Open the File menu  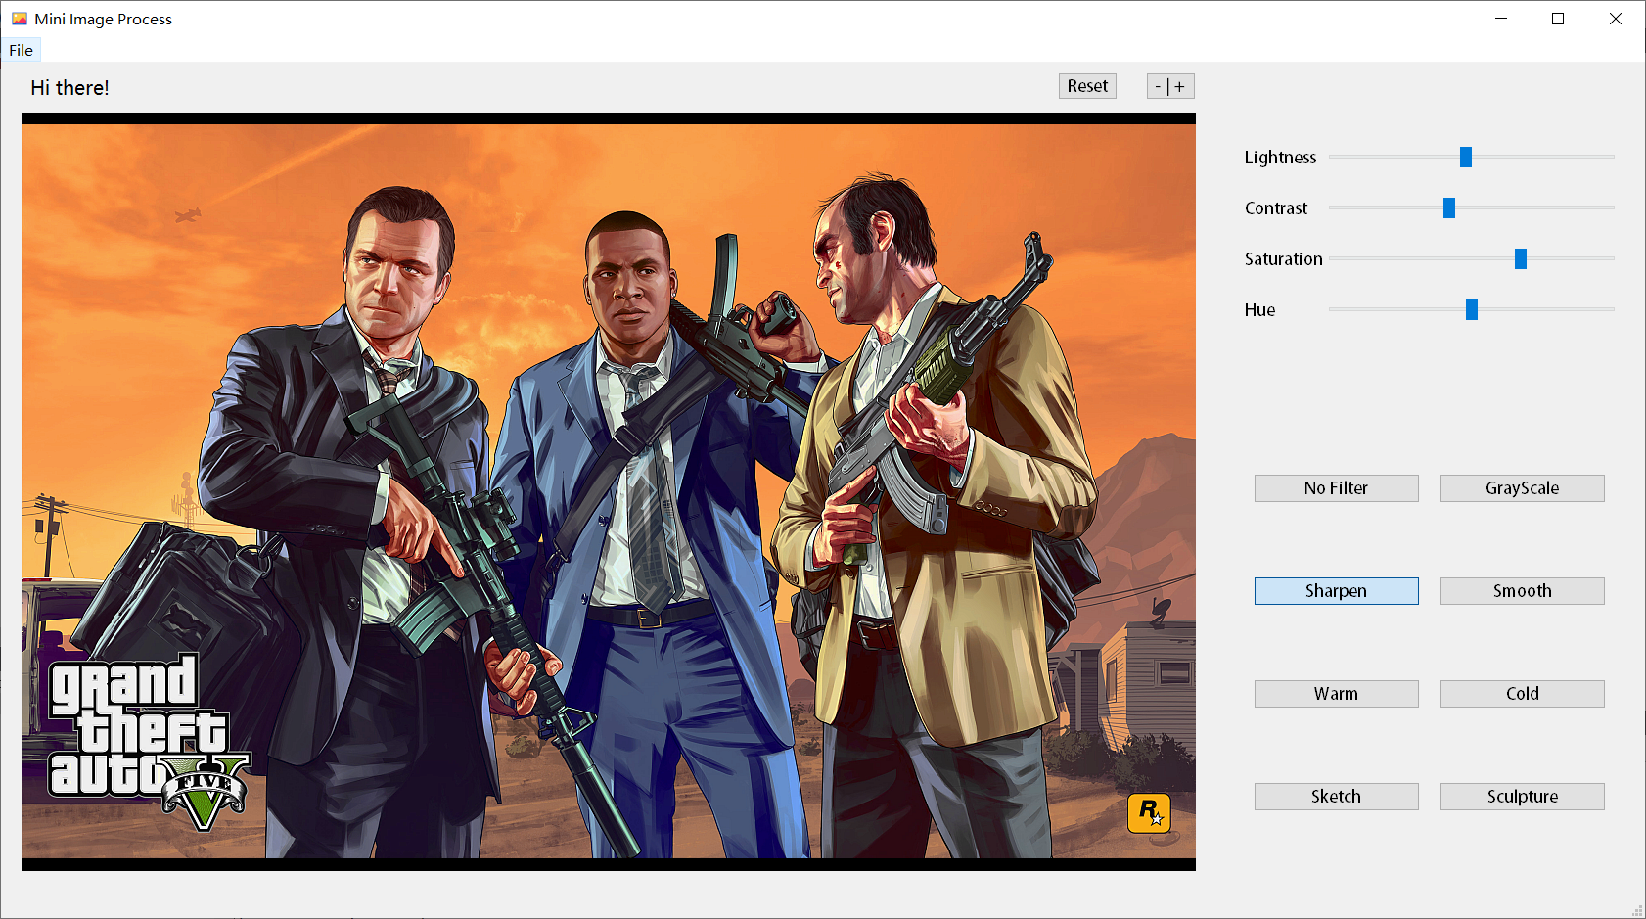tap(21, 50)
